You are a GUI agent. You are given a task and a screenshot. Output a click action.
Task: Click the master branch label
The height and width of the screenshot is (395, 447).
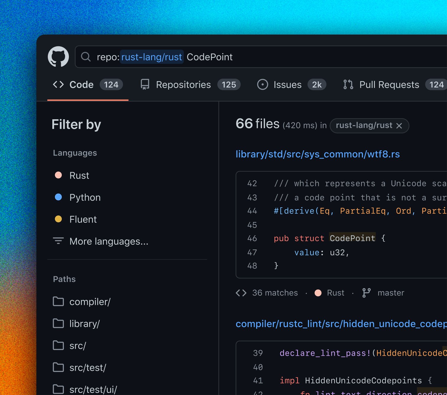(x=391, y=293)
